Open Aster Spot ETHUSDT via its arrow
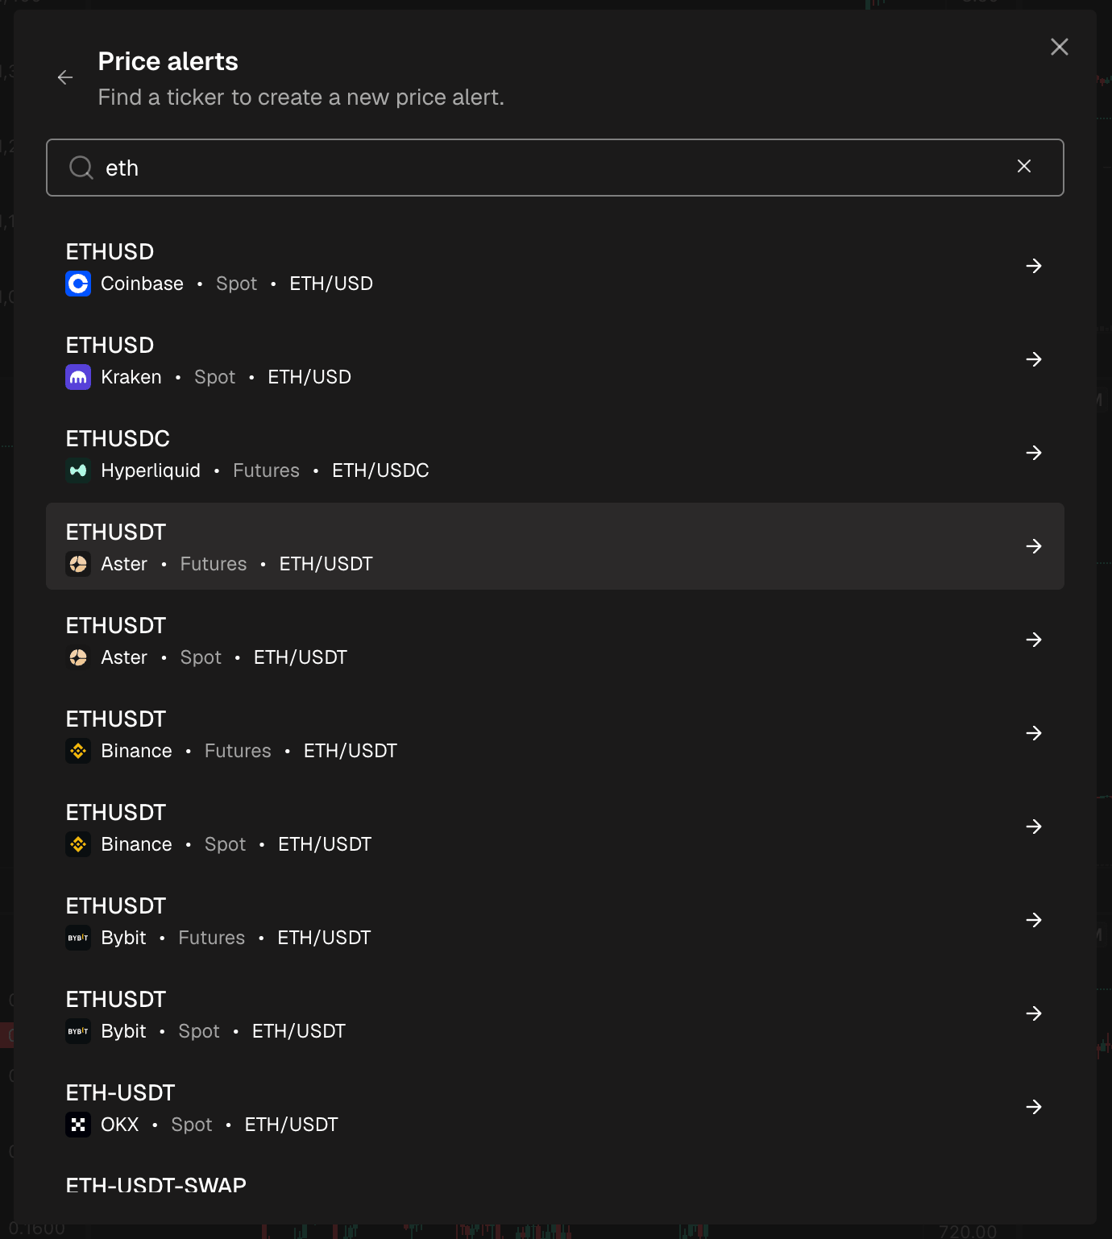This screenshot has height=1239, width=1112. (1034, 640)
